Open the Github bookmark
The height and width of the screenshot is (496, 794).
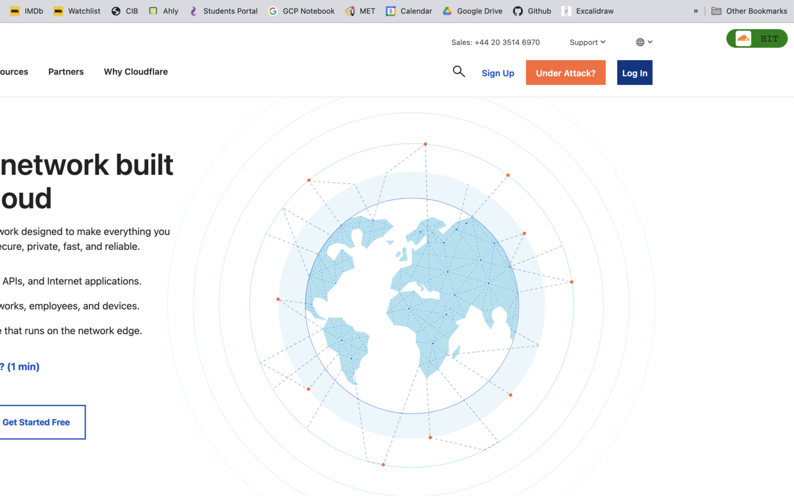tap(532, 11)
